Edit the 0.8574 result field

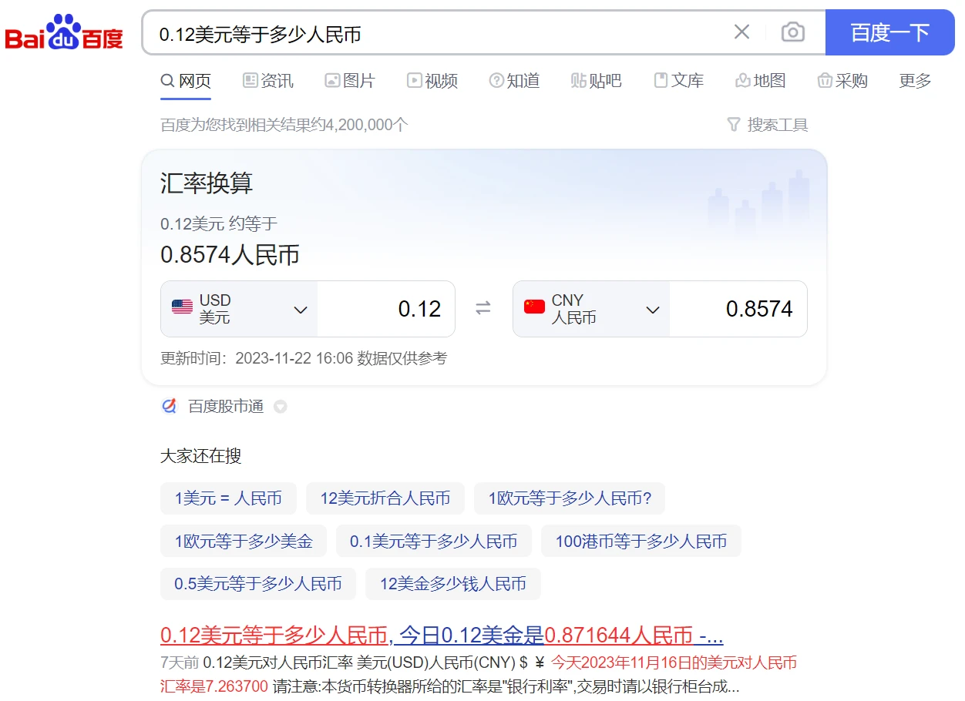(738, 309)
